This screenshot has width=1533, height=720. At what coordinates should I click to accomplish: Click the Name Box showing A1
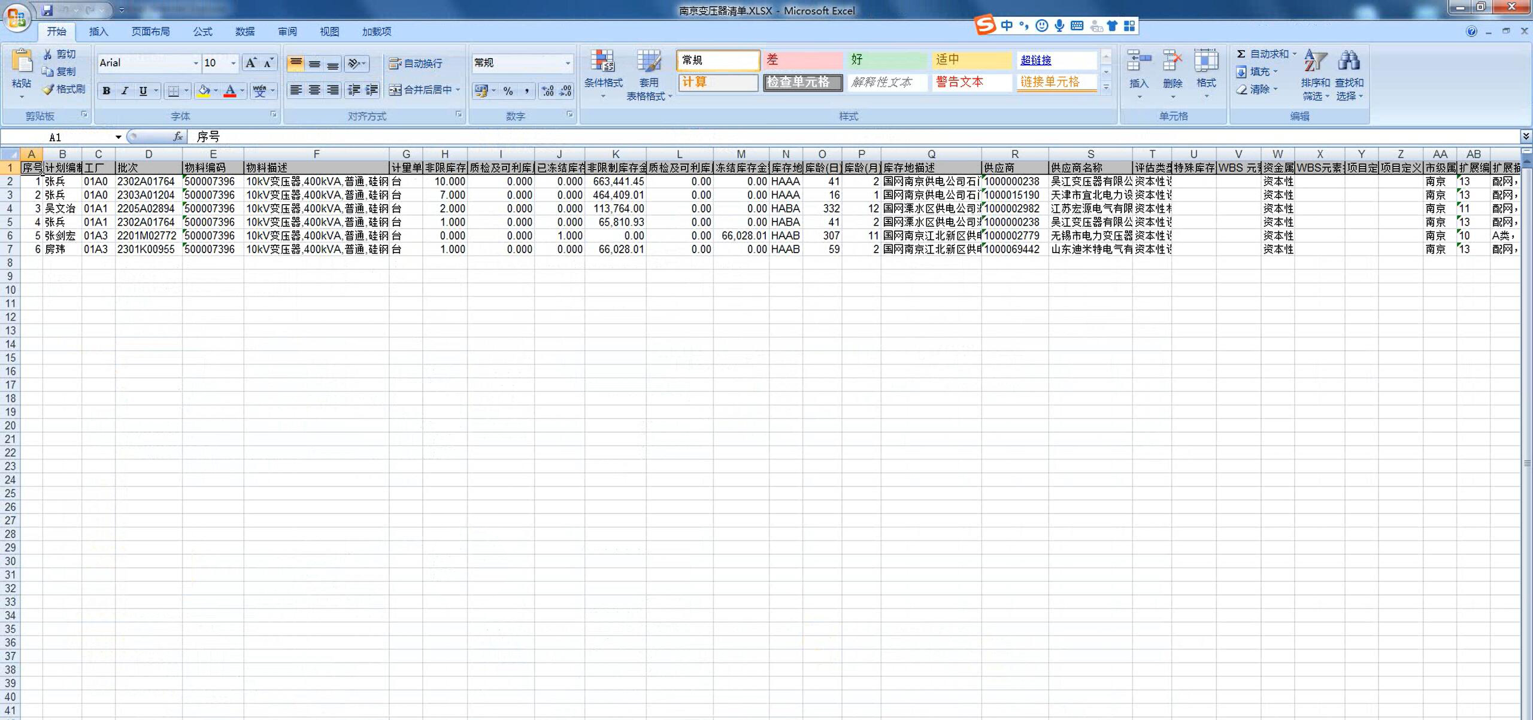[x=55, y=137]
